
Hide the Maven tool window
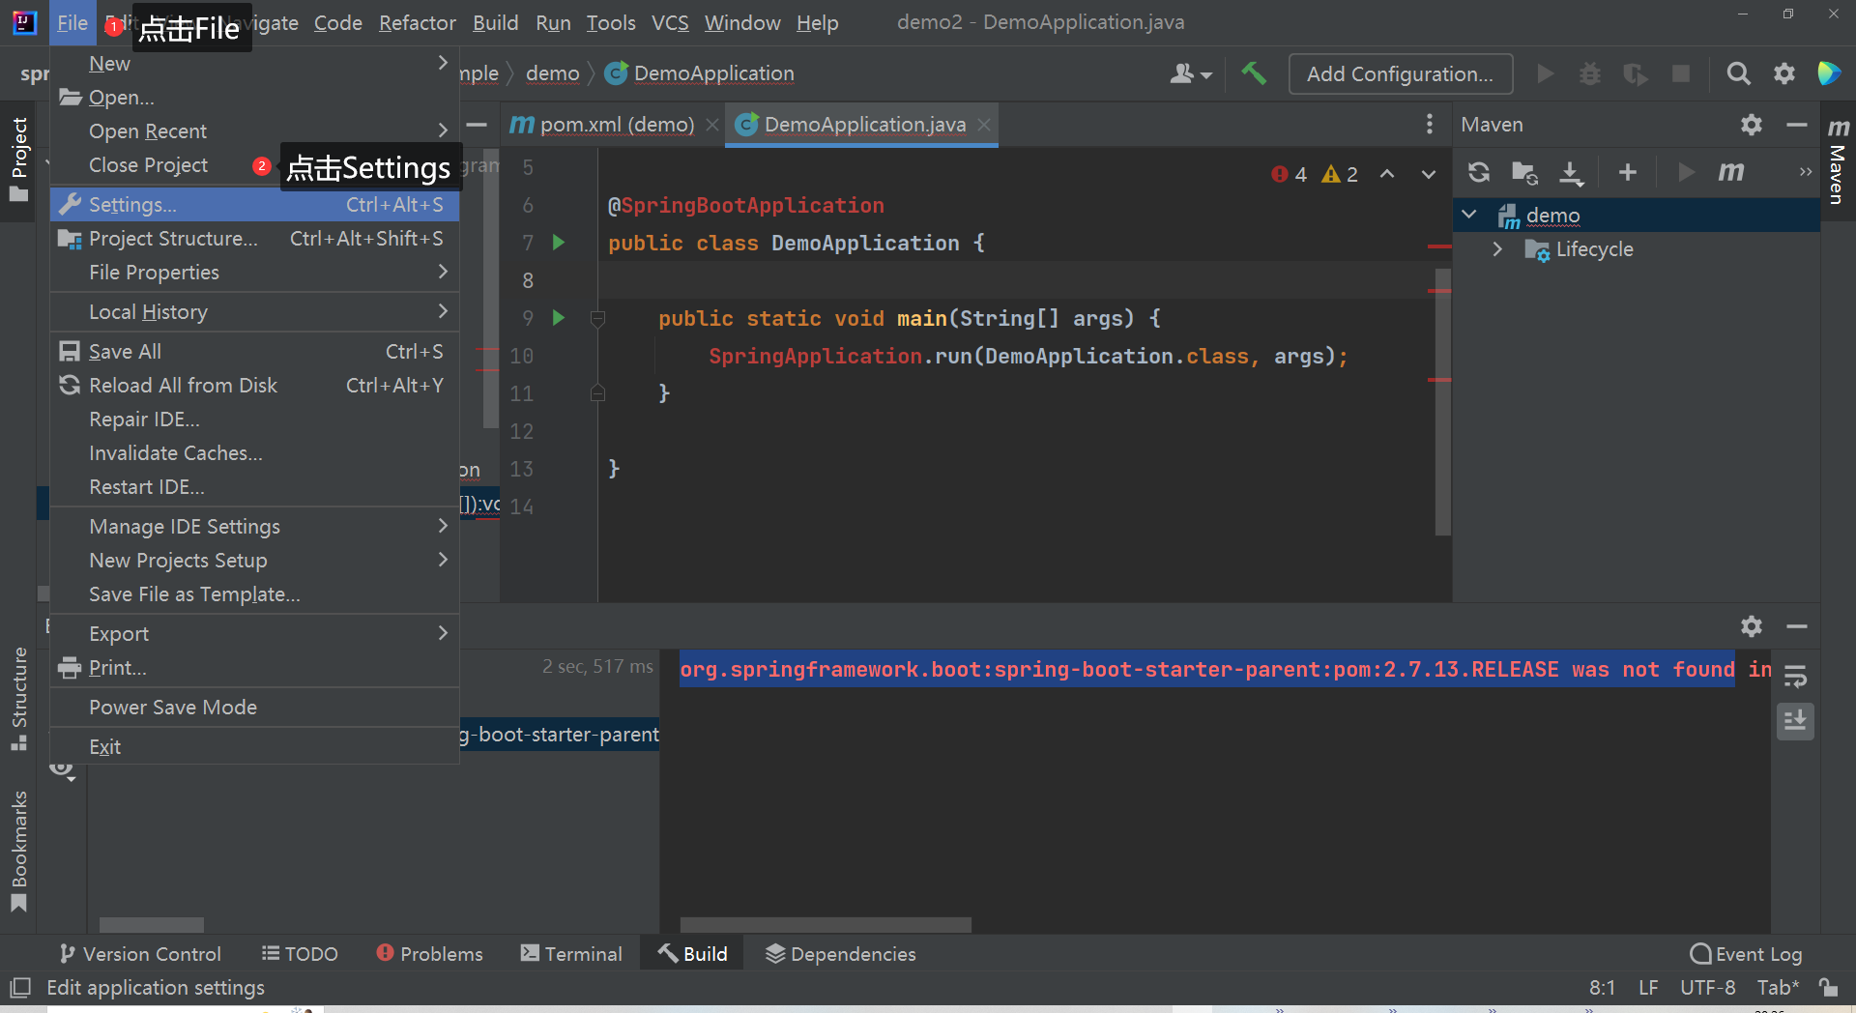pos(1797,125)
